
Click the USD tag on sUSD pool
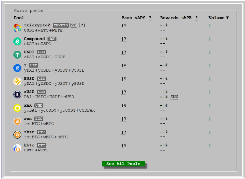(x=41, y=92)
